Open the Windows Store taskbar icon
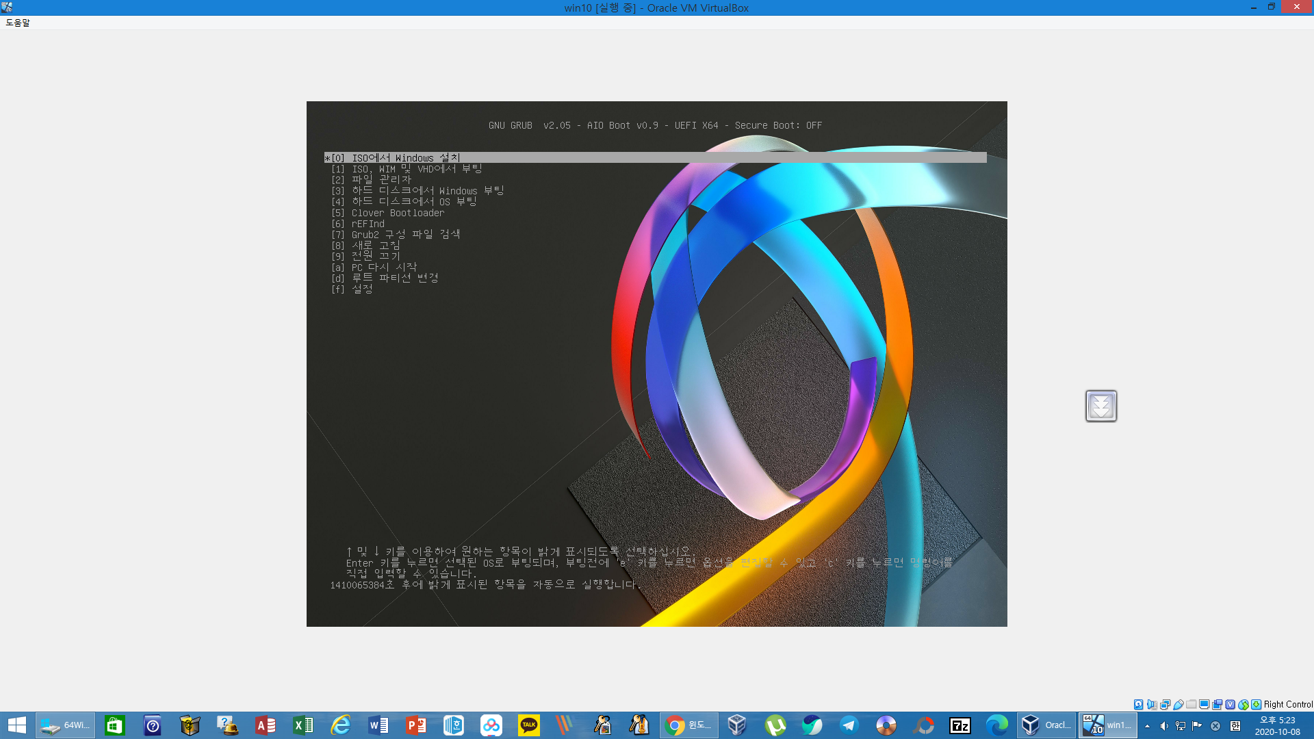This screenshot has height=739, width=1314. click(115, 725)
